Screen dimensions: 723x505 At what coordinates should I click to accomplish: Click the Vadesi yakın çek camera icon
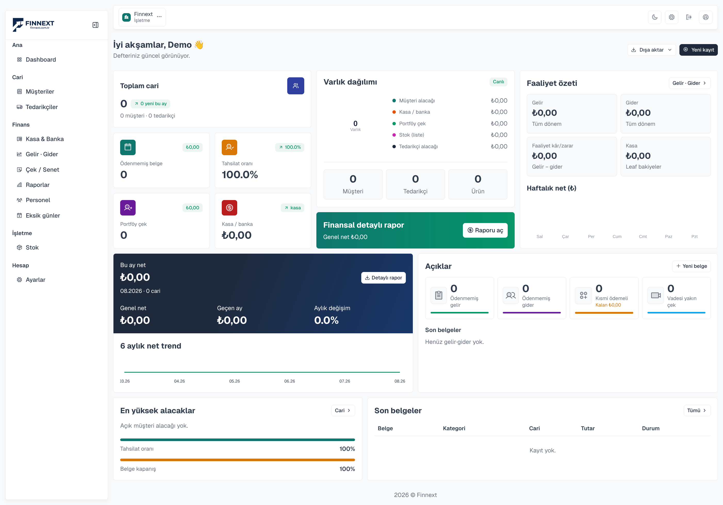tap(656, 295)
